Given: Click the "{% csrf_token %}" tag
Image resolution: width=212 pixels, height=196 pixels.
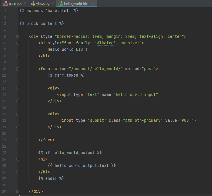Looking at the screenshot, I should pyautogui.click(x=66, y=75).
